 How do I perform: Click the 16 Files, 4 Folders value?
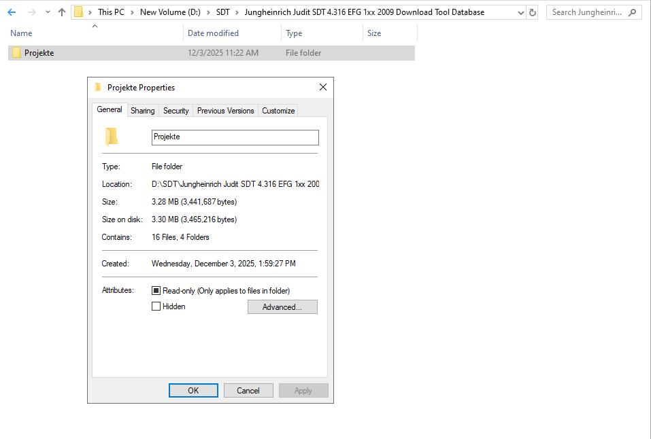tap(180, 237)
